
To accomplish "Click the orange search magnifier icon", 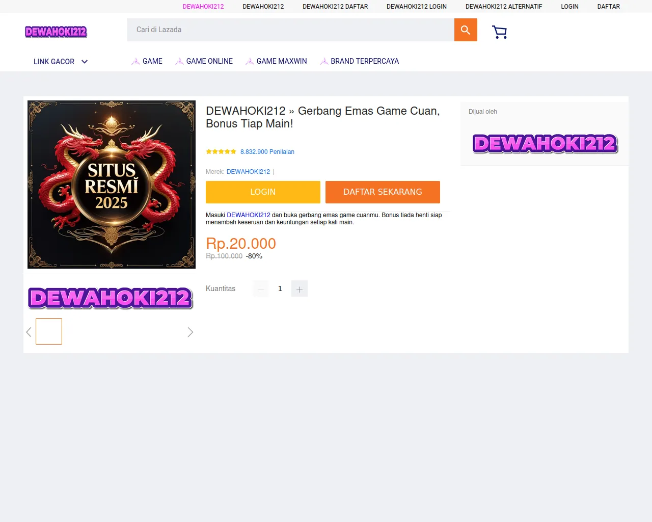I will 466,30.
